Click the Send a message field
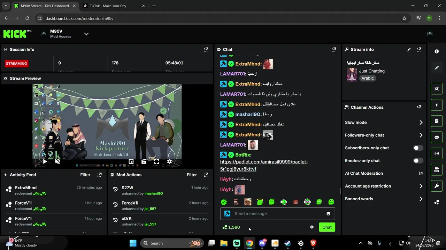 pos(277,214)
